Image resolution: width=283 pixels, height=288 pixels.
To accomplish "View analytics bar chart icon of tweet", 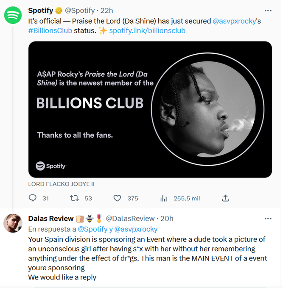I will pyautogui.click(x=163, y=198).
